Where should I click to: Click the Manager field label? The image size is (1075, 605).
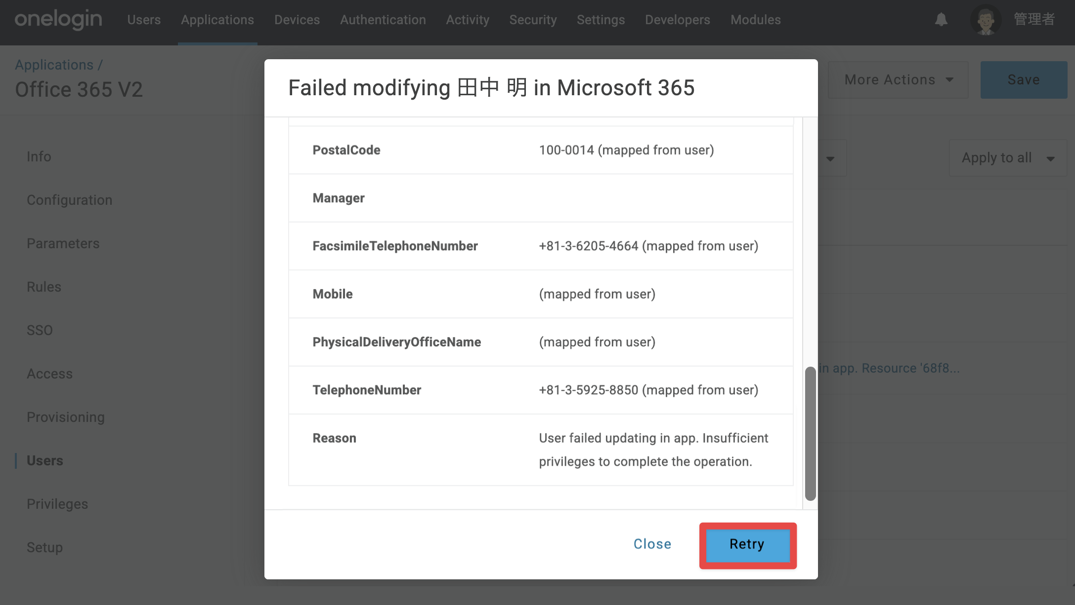339,198
